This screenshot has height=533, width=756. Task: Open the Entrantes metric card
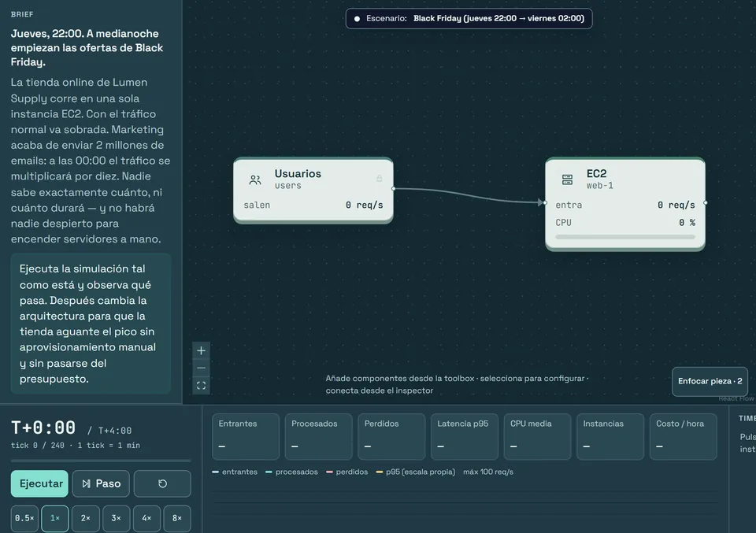(246, 436)
